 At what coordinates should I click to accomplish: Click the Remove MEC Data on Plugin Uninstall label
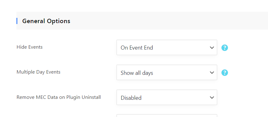[x=59, y=97]
